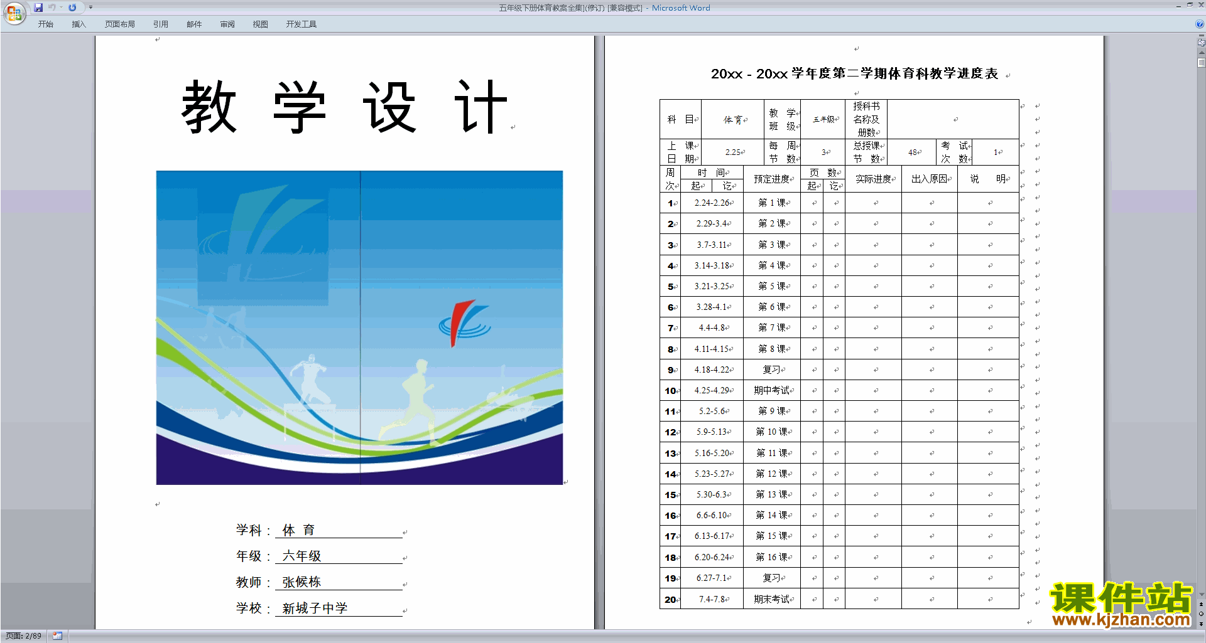The height and width of the screenshot is (643, 1206).
Task: Click the 期中考试 cell in week 10
Action: [x=772, y=390]
